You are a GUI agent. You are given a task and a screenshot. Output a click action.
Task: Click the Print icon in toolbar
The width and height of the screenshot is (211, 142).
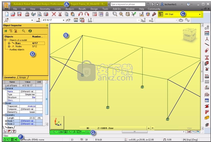(x=27, y=14)
